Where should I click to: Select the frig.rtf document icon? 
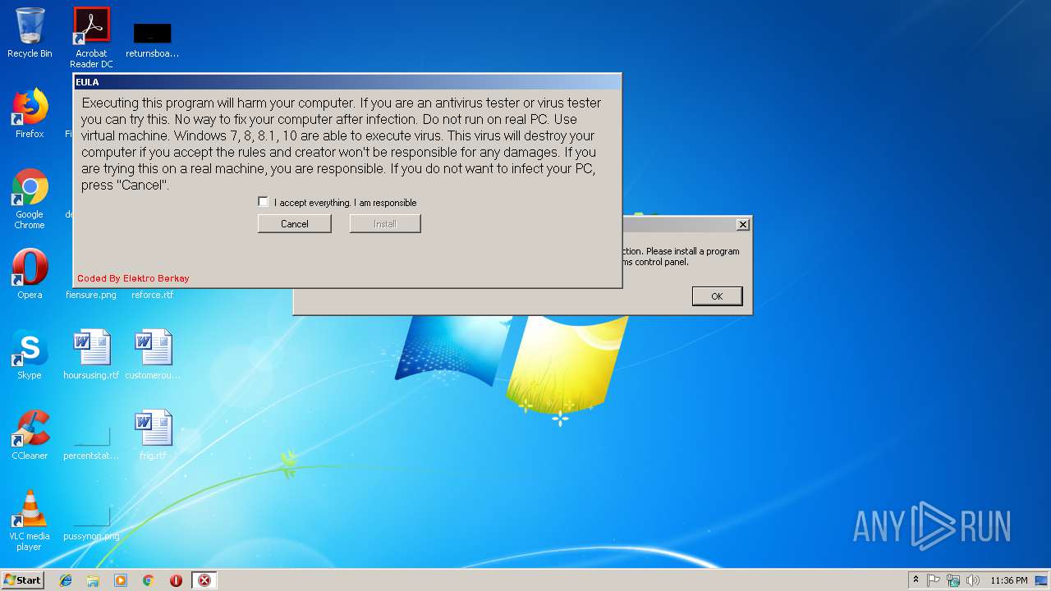153,434
